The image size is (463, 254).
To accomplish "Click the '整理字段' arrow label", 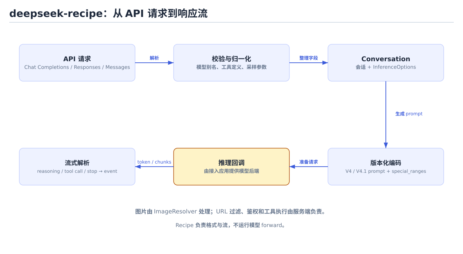I will [309, 58].
